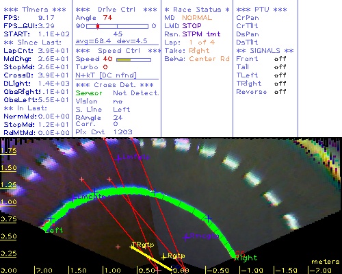
Task: Select the Race Status panel header
Action: 197,10
